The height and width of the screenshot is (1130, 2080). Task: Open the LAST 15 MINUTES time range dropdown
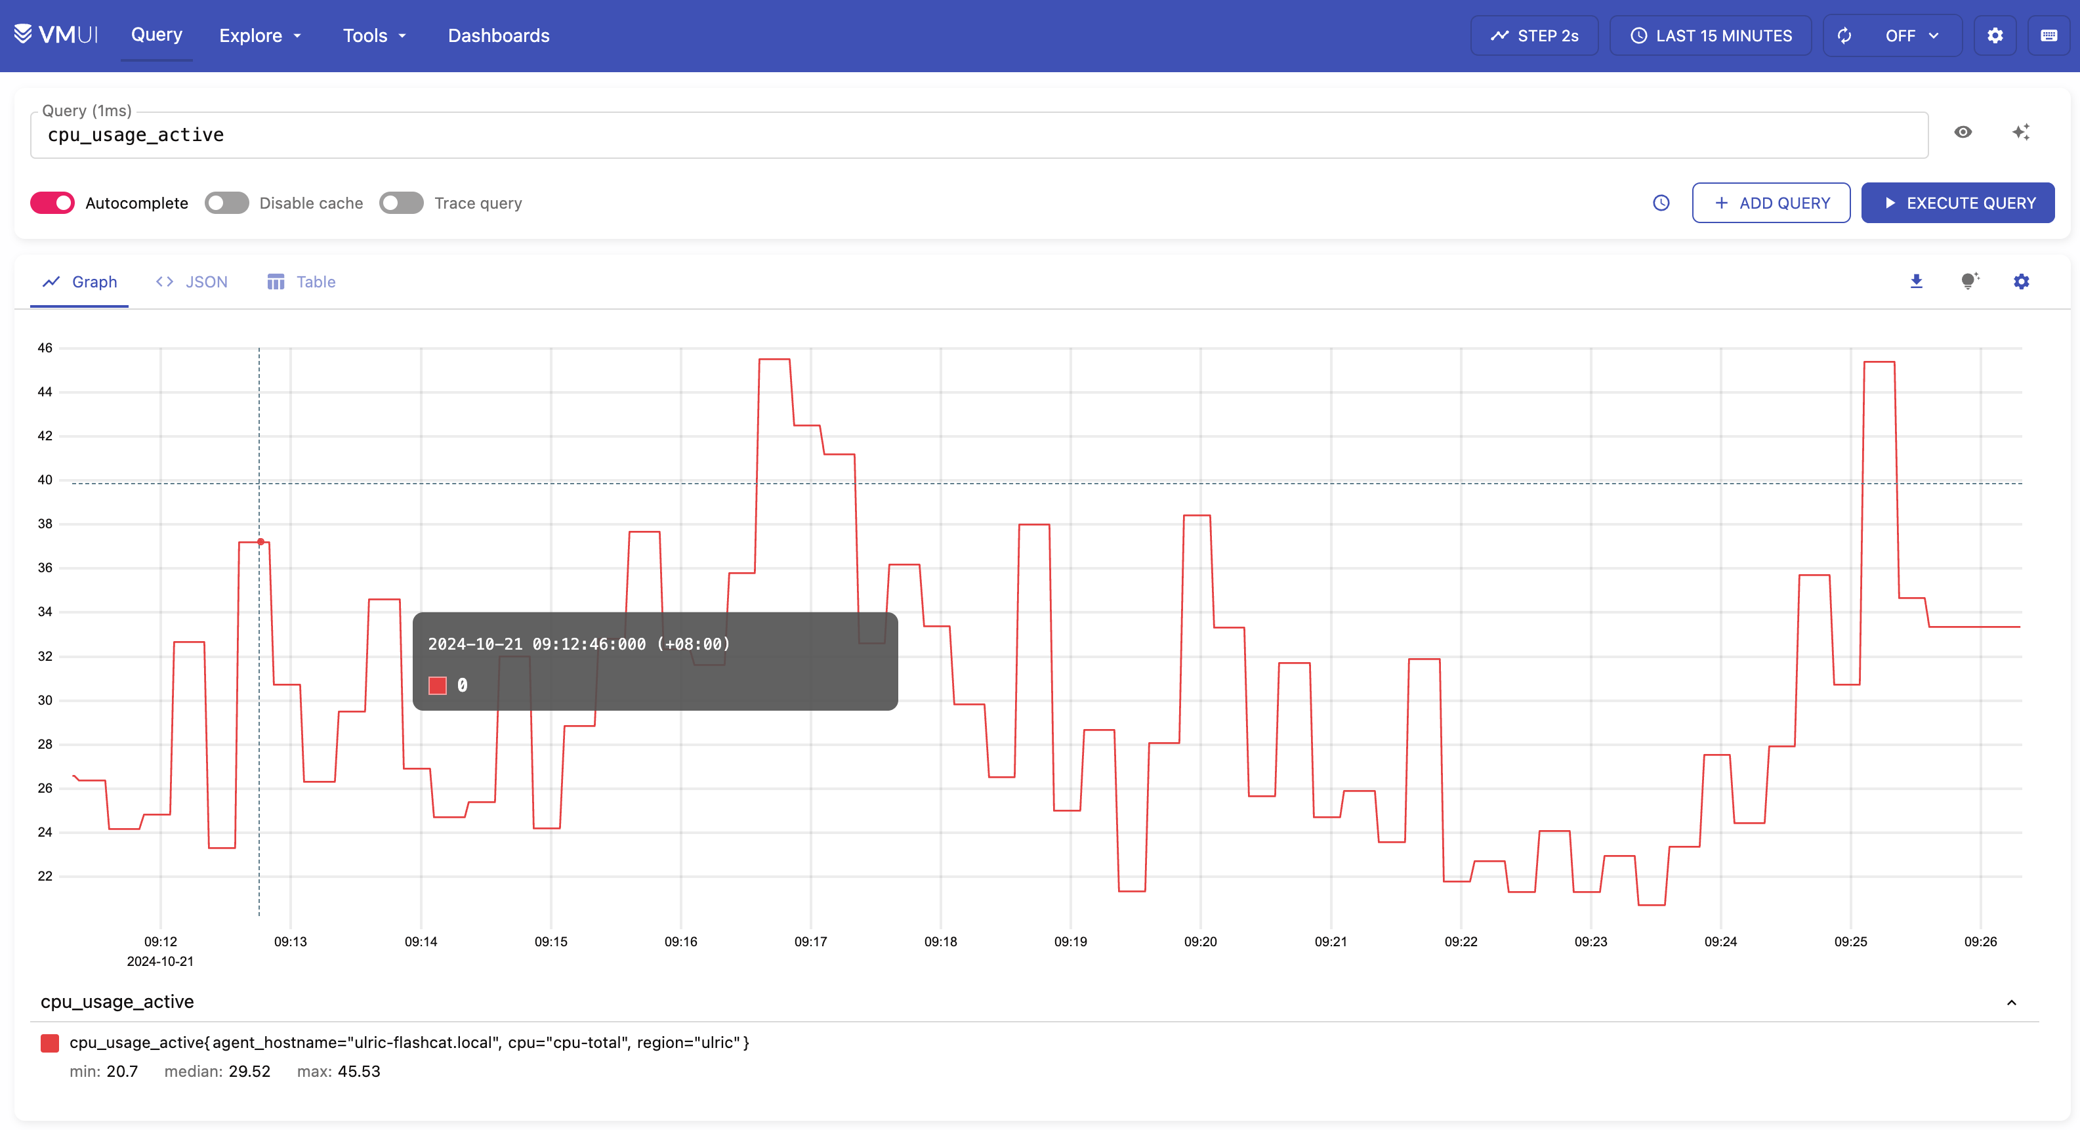click(1714, 36)
